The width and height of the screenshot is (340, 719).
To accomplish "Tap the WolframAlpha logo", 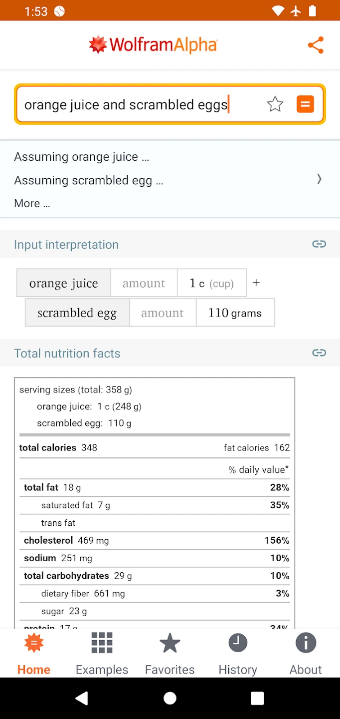I will [x=153, y=45].
